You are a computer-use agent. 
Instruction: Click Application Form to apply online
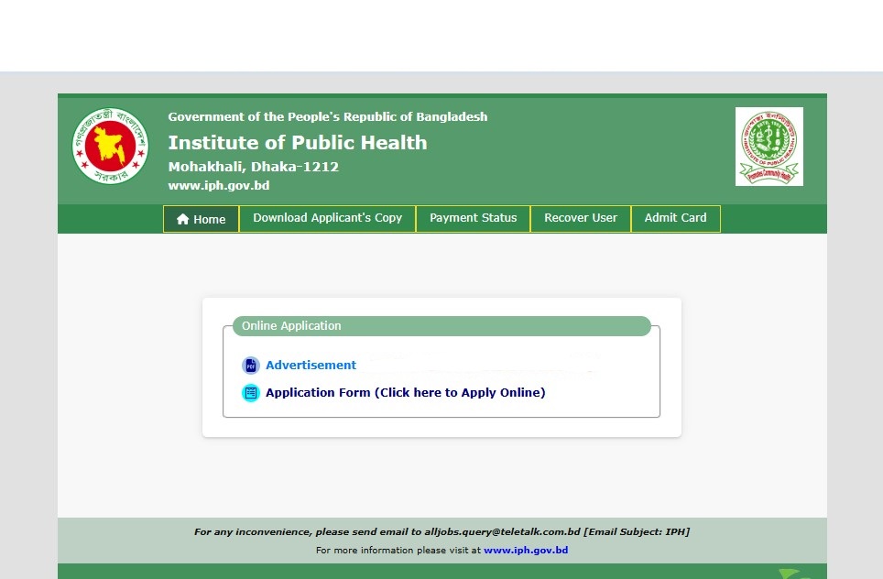[405, 393]
